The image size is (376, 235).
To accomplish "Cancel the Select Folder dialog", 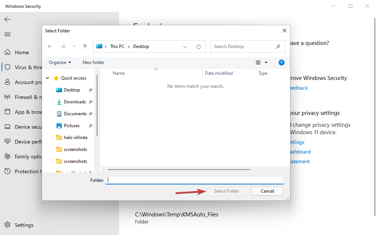I will point(267,191).
